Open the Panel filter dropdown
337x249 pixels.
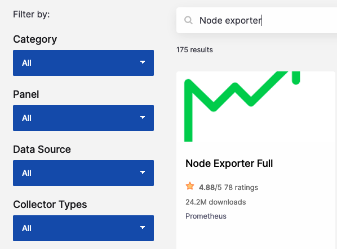coord(83,118)
